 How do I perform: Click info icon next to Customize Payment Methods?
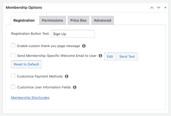pos(67,76)
